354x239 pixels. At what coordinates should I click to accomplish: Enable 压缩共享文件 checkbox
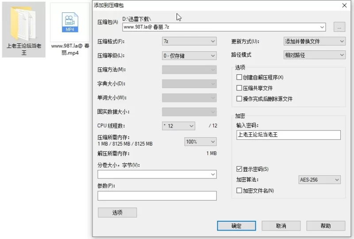click(239, 88)
